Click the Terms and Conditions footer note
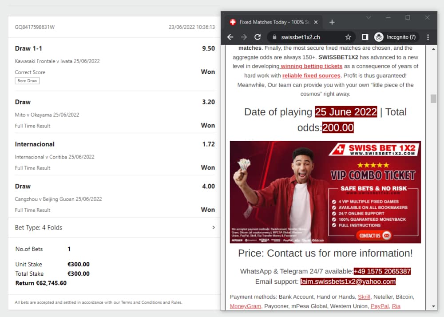 point(99,302)
